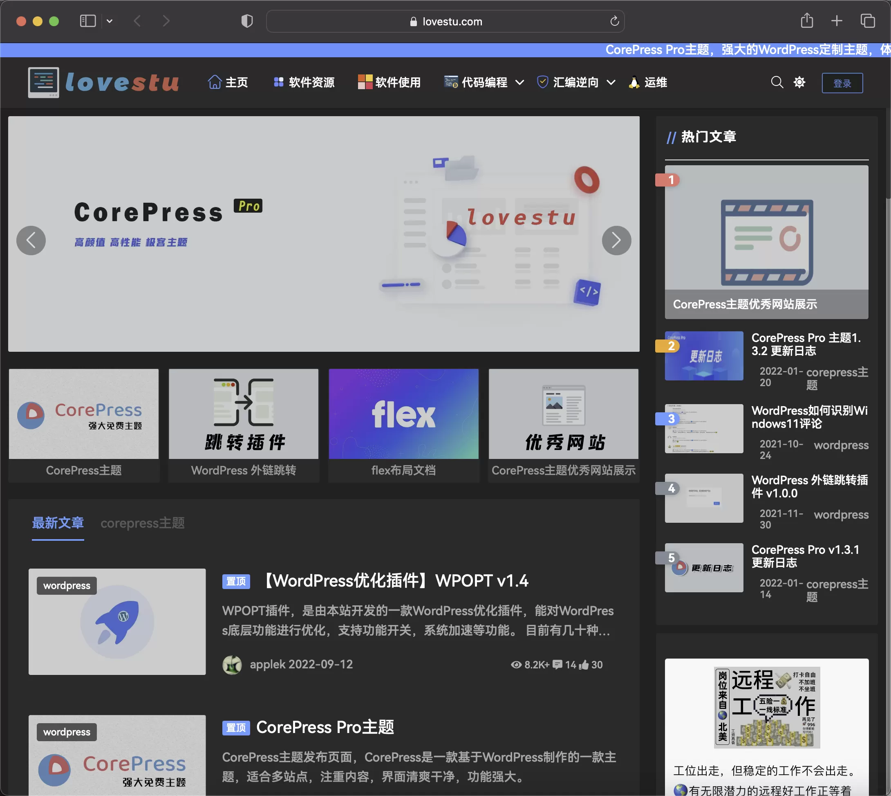Click the wordpress tag on CorePress thumbnail
891x796 pixels.
point(67,732)
